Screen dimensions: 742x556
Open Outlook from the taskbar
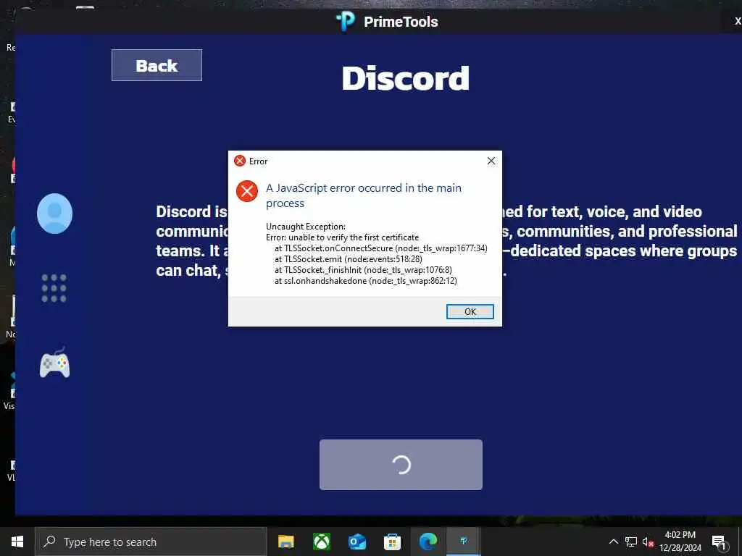click(357, 542)
